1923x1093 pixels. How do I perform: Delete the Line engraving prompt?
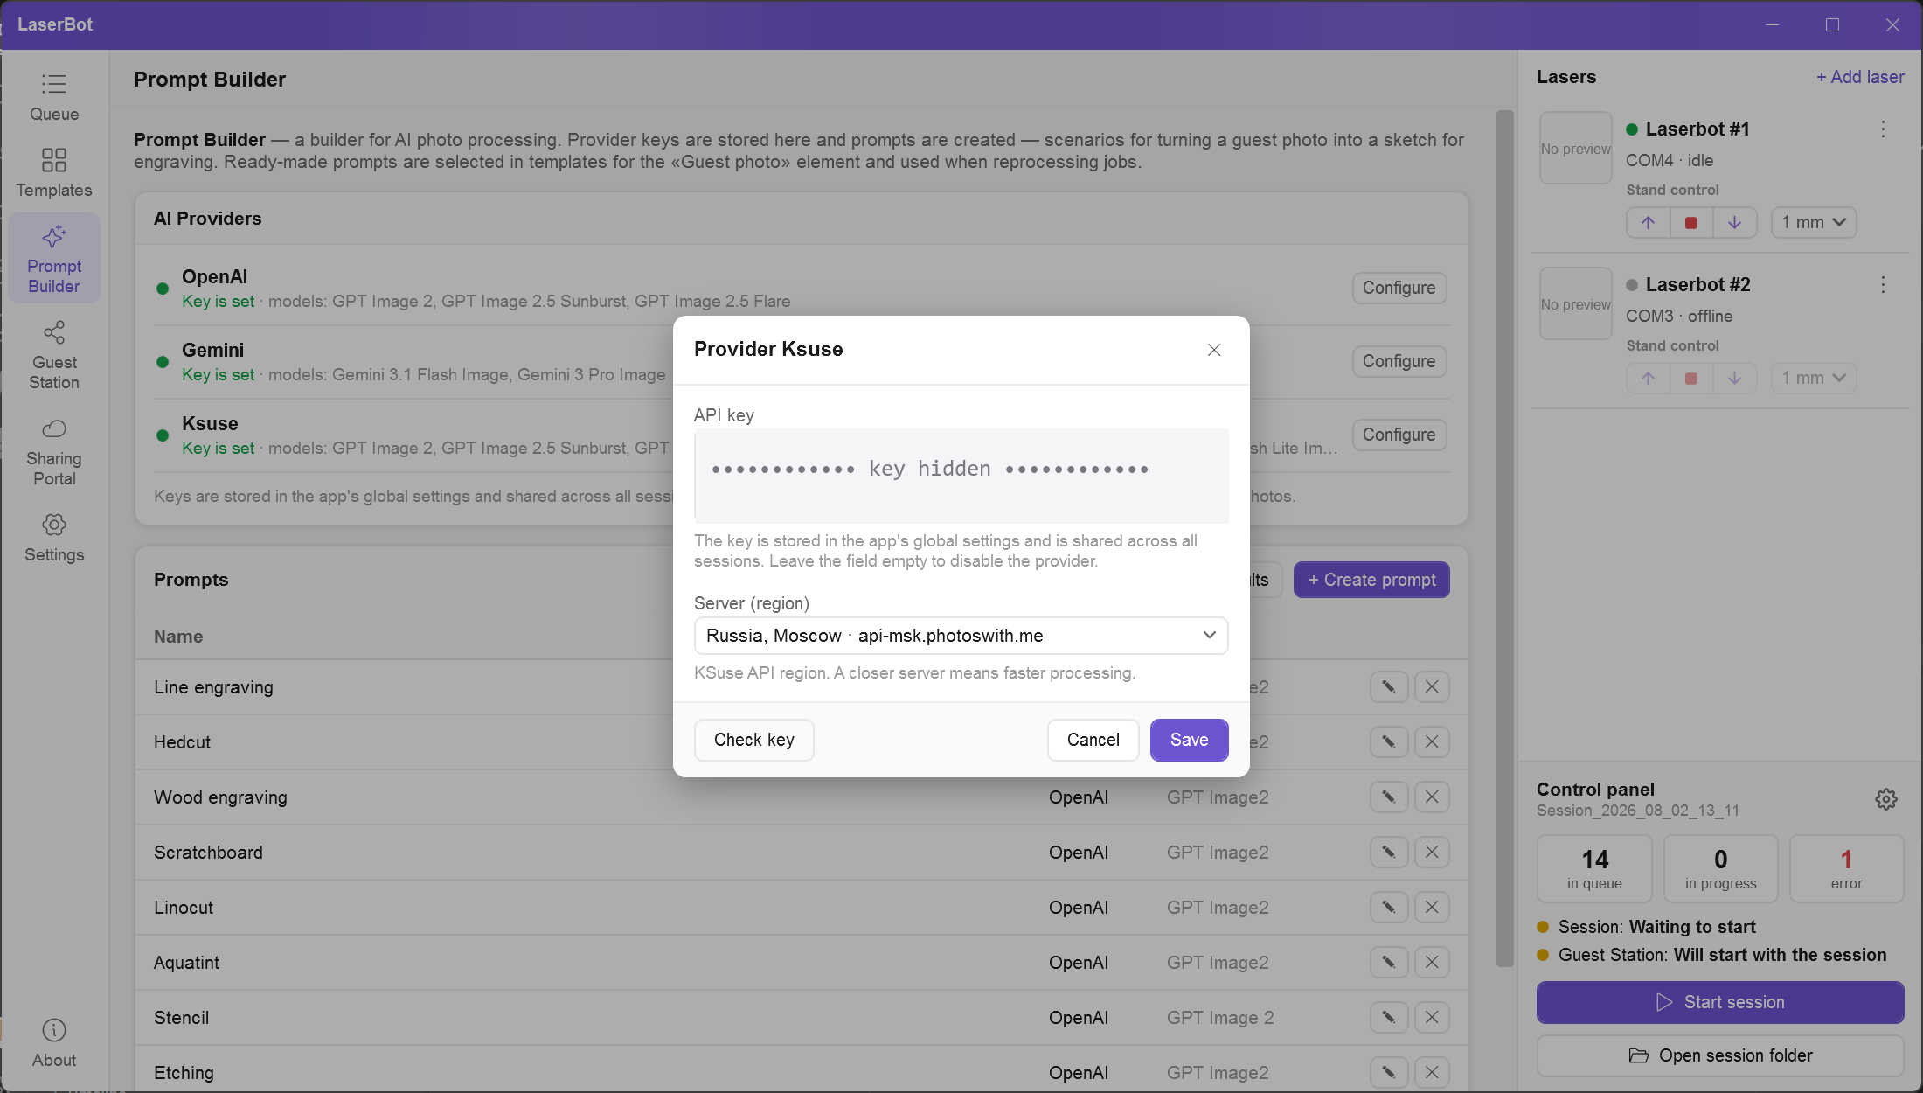(x=1432, y=687)
